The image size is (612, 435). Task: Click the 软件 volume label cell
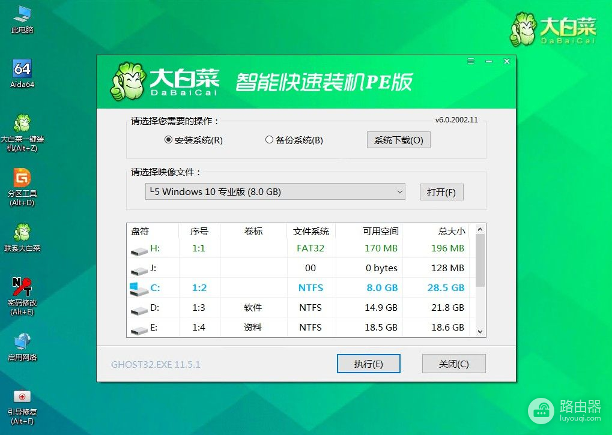pyautogui.click(x=253, y=308)
